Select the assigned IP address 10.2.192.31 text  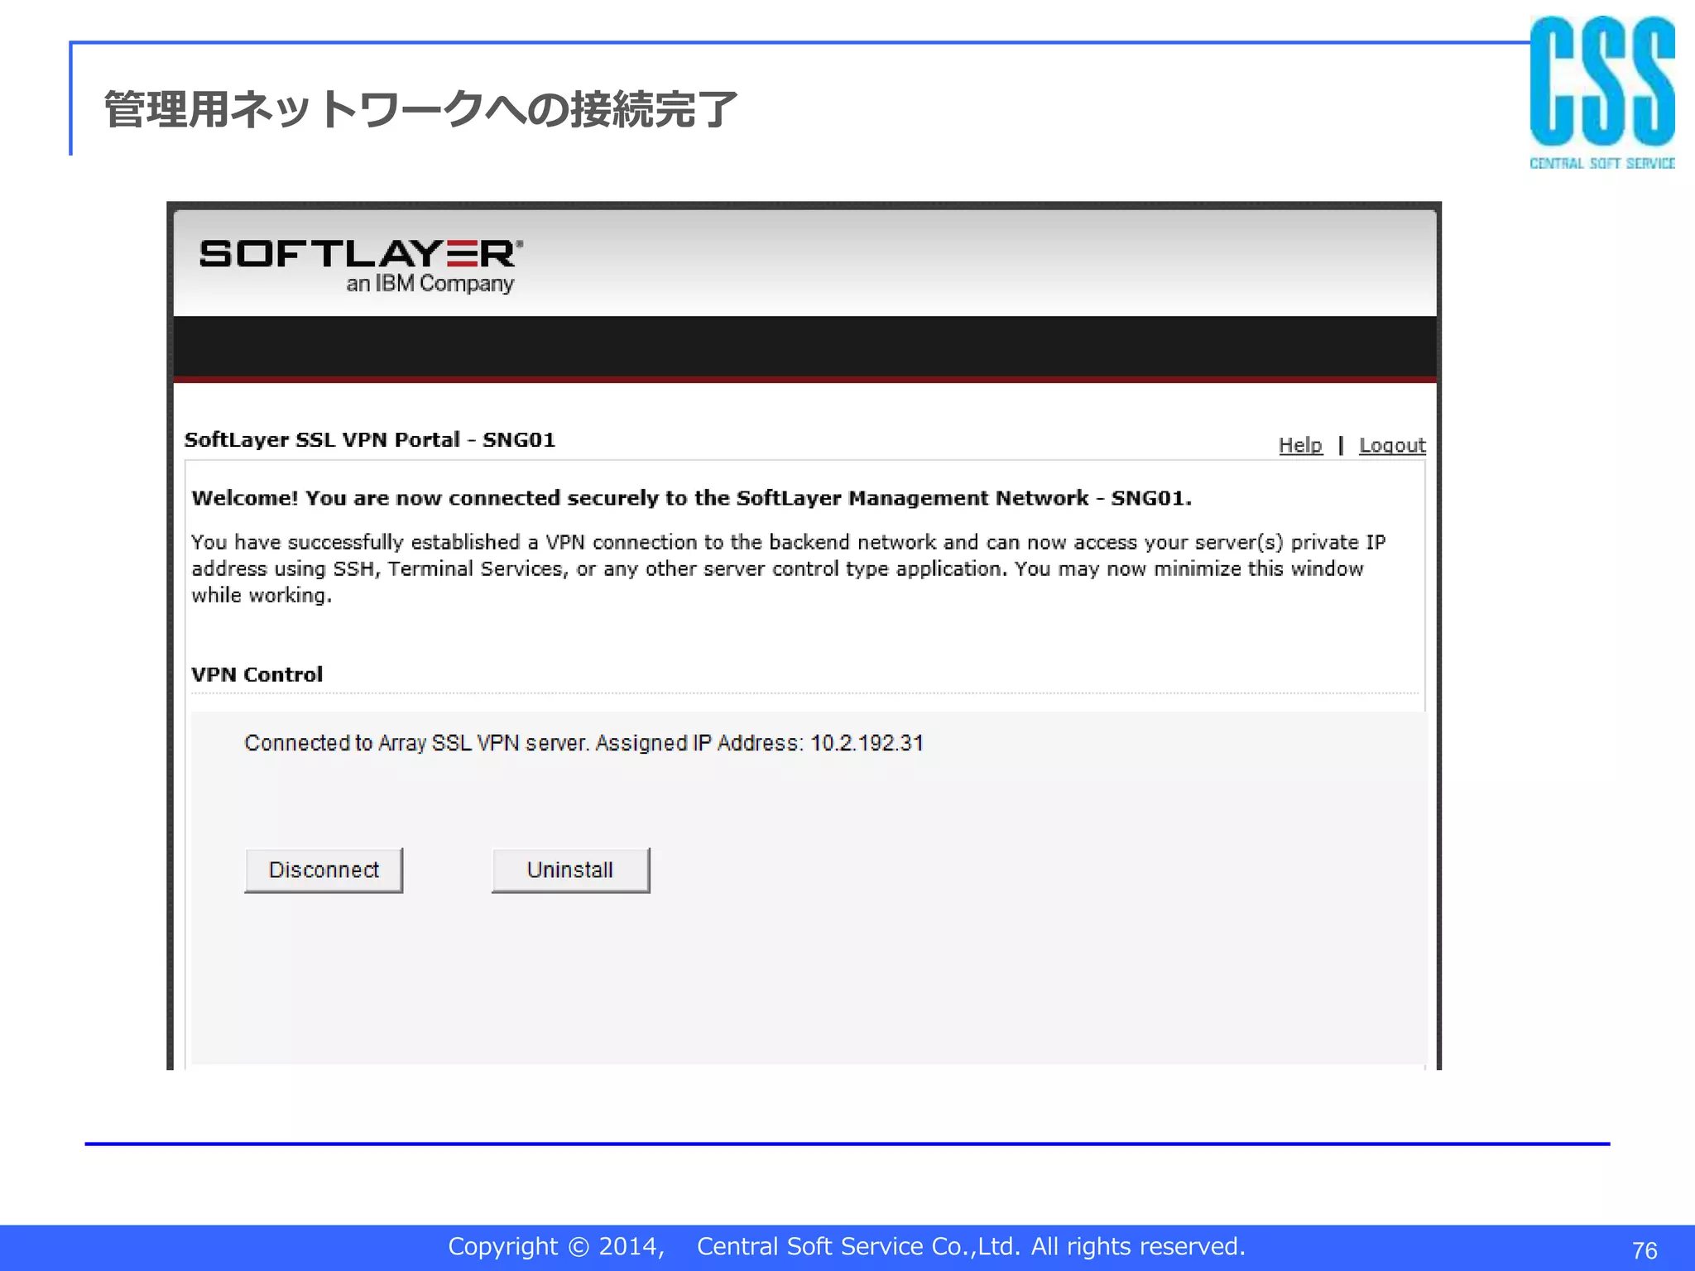[867, 743]
